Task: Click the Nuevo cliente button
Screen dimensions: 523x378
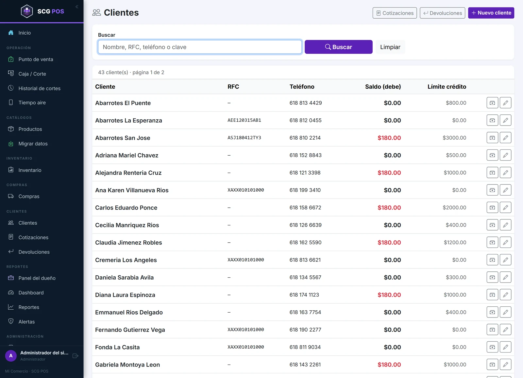Action: (491, 13)
